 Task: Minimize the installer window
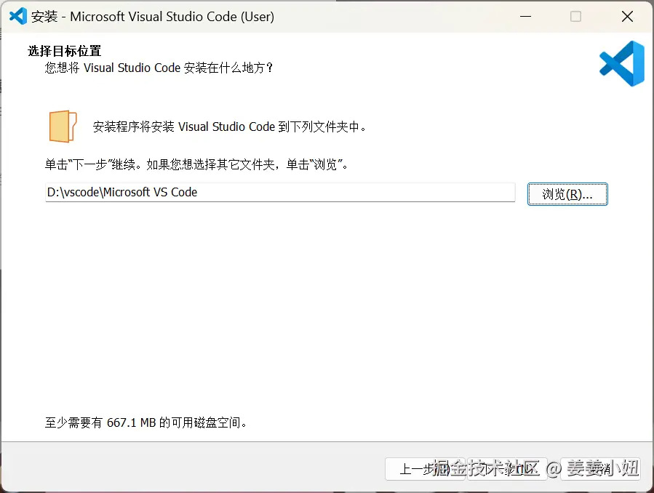(525, 17)
